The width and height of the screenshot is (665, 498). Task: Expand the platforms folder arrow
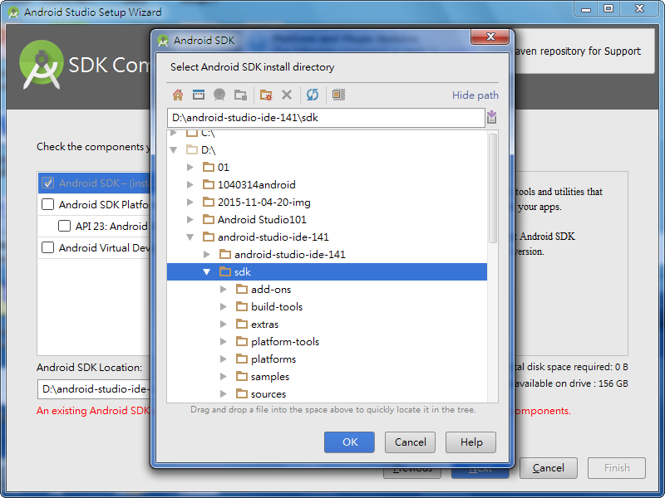223,359
